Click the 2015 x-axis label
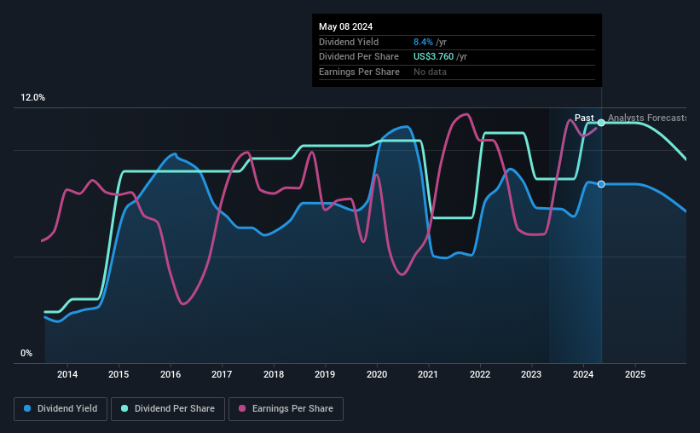 pyautogui.click(x=119, y=374)
